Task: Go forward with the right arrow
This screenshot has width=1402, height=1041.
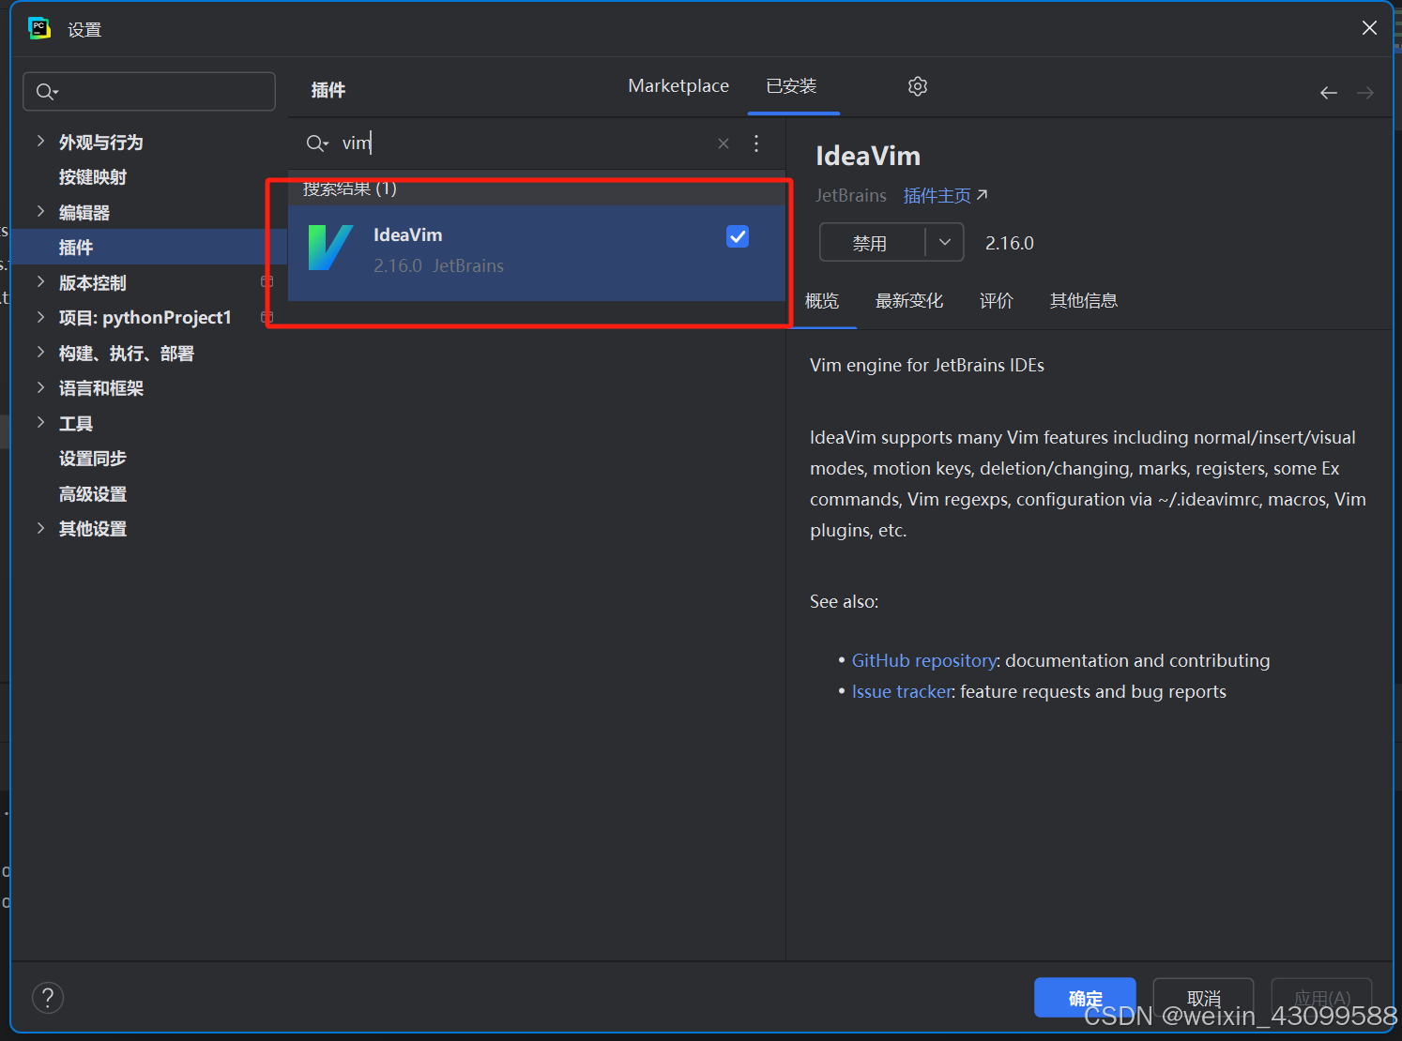Action: click(x=1365, y=93)
